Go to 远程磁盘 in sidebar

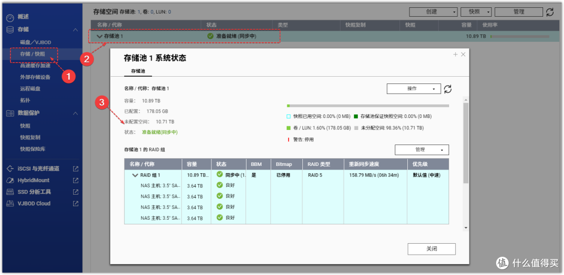pyautogui.click(x=30, y=88)
